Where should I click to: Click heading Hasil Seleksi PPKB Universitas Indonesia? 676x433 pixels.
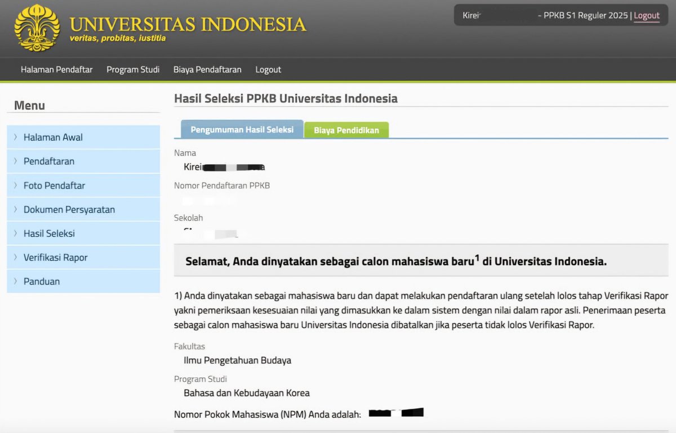click(286, 98)
